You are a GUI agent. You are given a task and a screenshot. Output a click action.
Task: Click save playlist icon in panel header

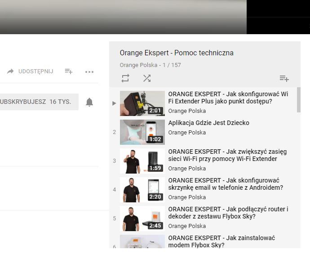pos(284,78)
